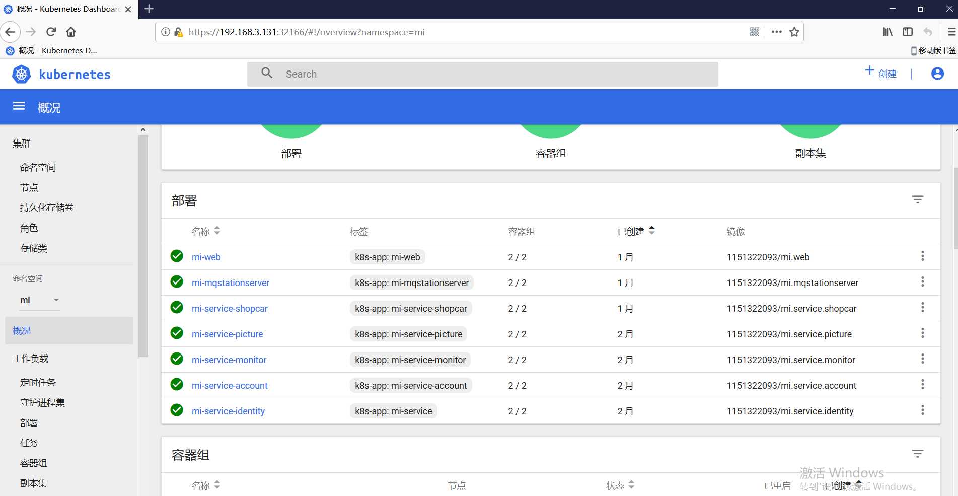This screenshot has height=496, width=958.
Task: Reload the page in browser
Action: (51, 32)
